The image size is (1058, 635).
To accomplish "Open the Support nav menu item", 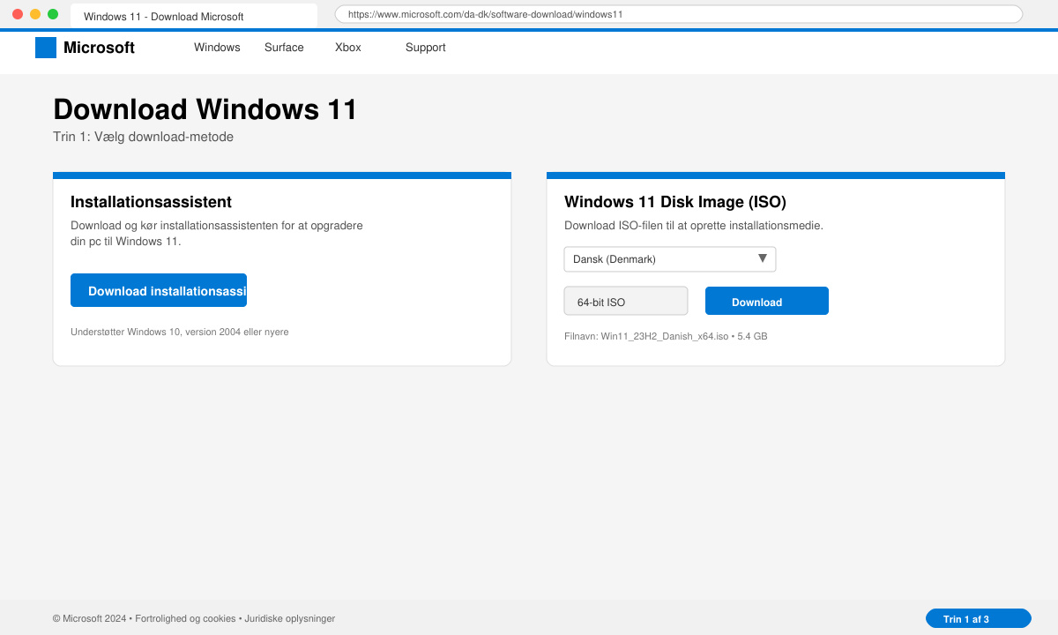I will pos(426,48).
